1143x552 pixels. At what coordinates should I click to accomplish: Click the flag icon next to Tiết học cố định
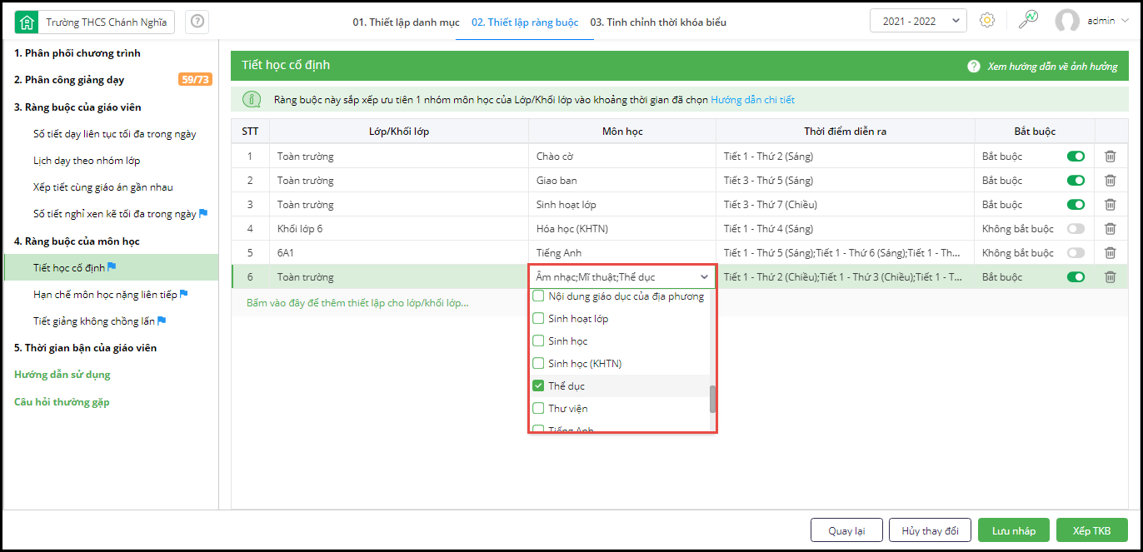112,267
